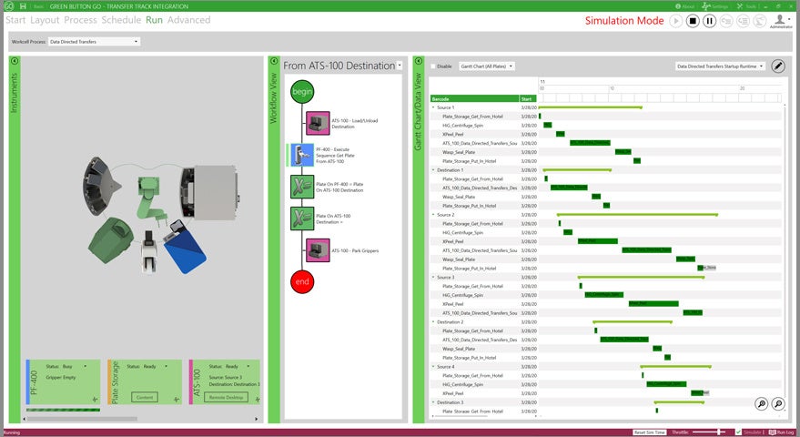Click PF-400 card lightning icon
The height and width of the screenshot is (437, 800).
click(96, 400)
